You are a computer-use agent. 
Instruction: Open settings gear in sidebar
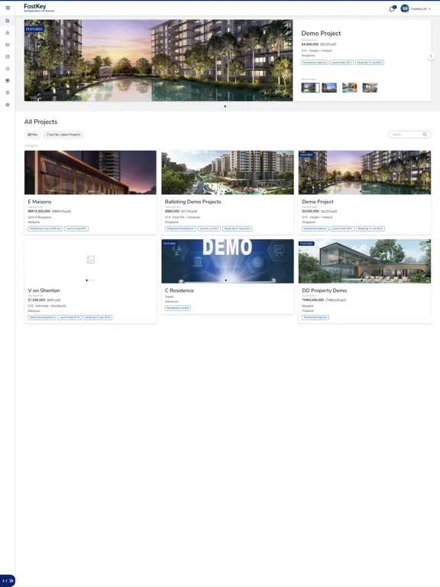(8, 105)
